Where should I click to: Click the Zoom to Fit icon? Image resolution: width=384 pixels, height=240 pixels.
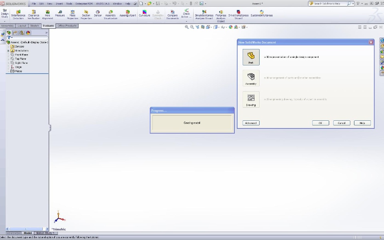187,27
